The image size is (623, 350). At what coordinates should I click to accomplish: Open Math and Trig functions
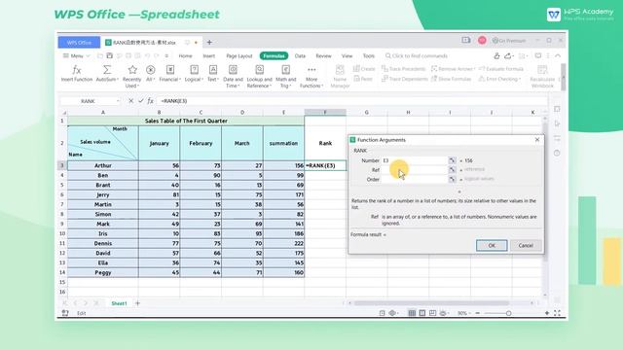(285, 77)
